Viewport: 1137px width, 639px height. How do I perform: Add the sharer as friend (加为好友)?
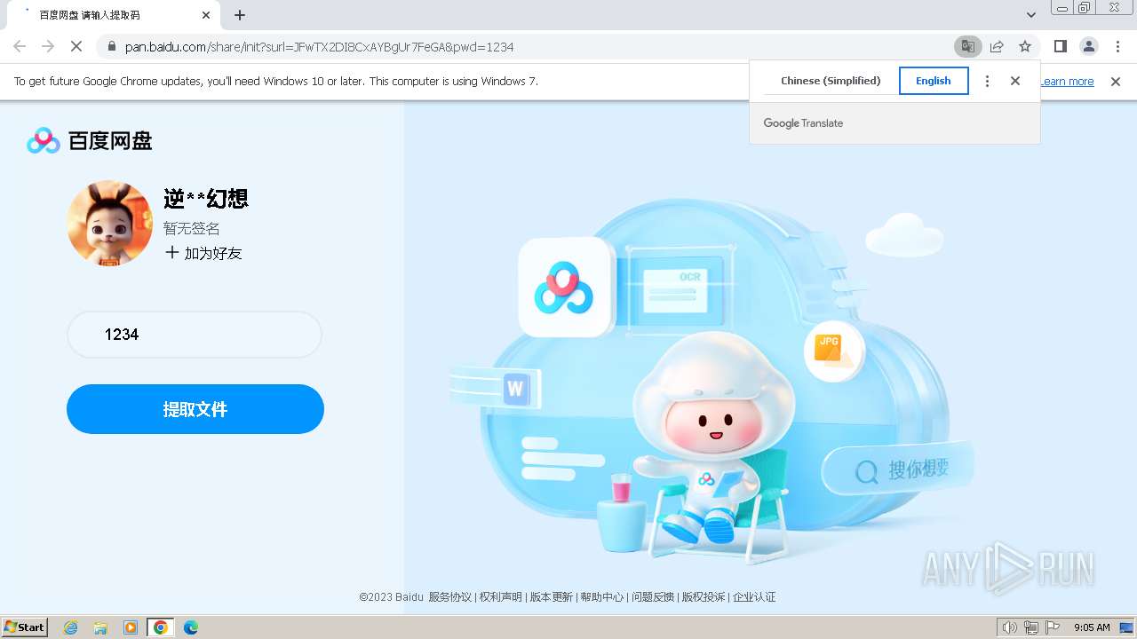pos(203,253)
